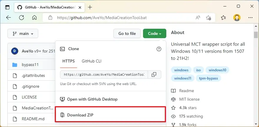259x127 pixels.
Task: Collapse the green Code dropdown
Action: pos(155,33)
